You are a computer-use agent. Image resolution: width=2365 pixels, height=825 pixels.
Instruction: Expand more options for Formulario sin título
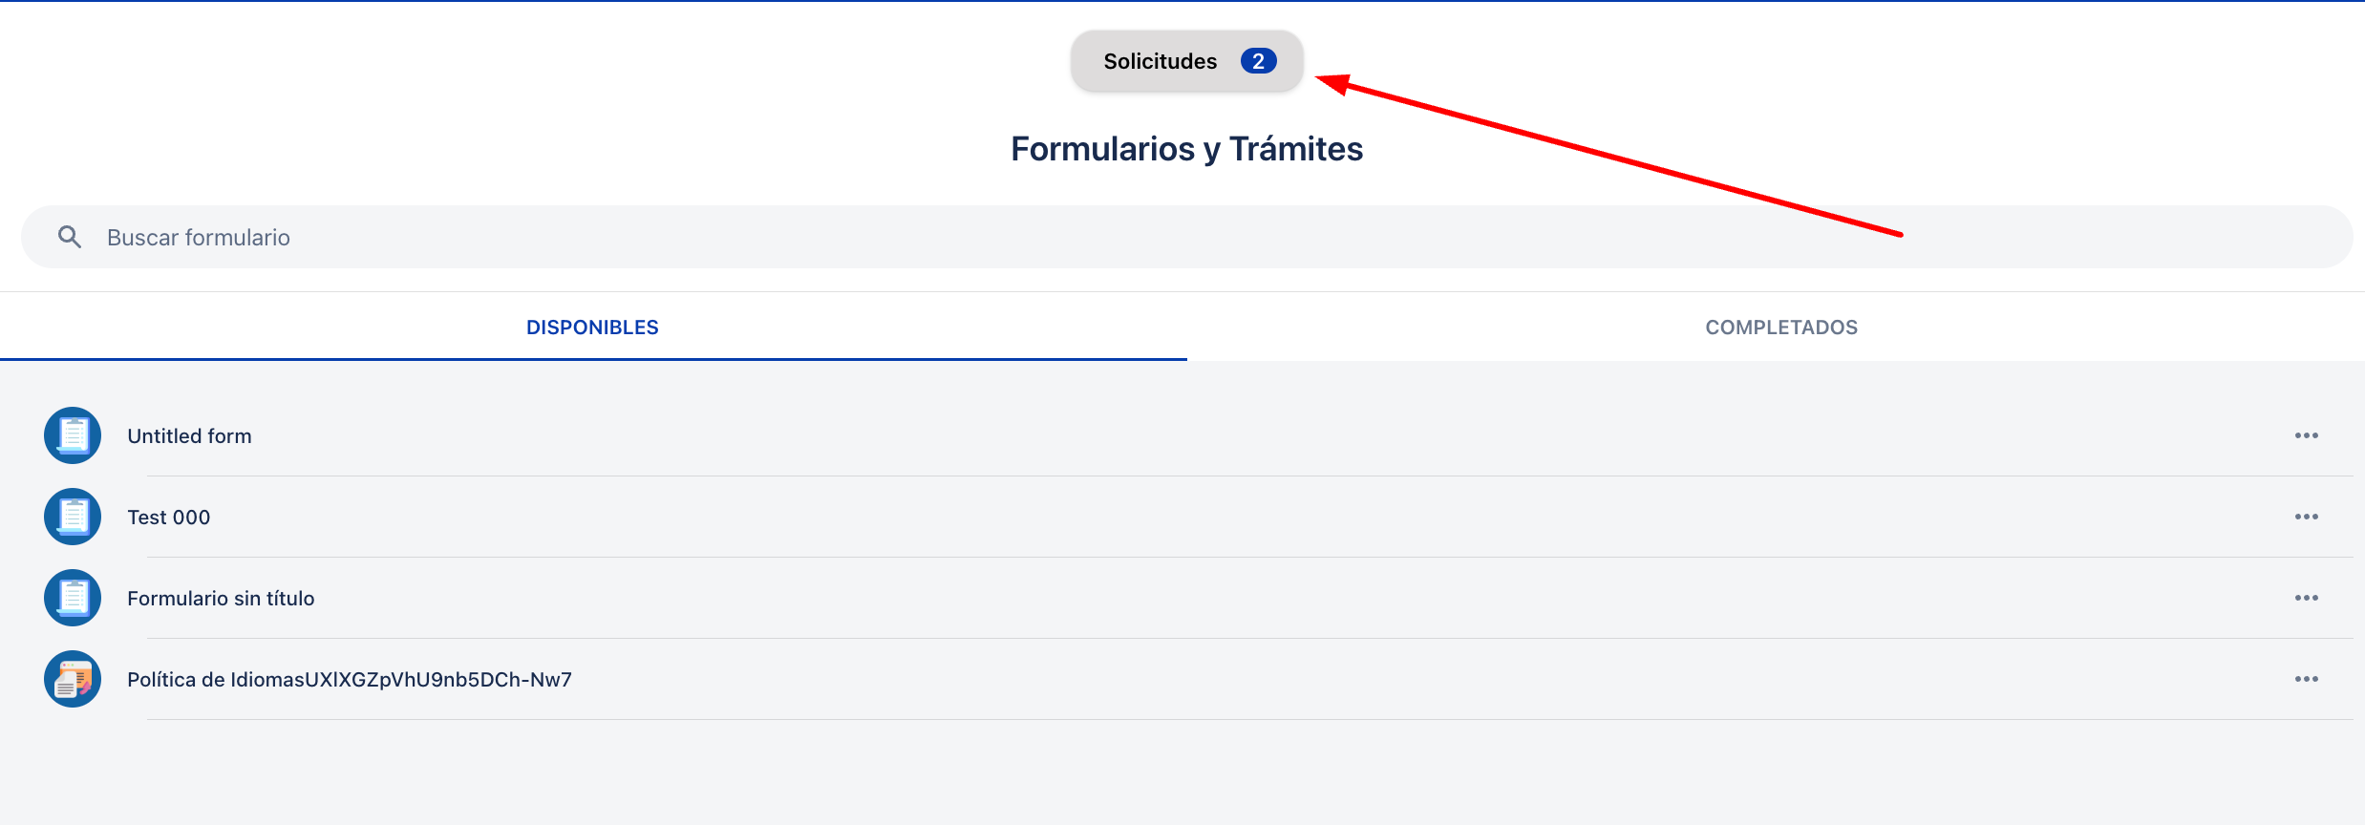point(2307,598)
